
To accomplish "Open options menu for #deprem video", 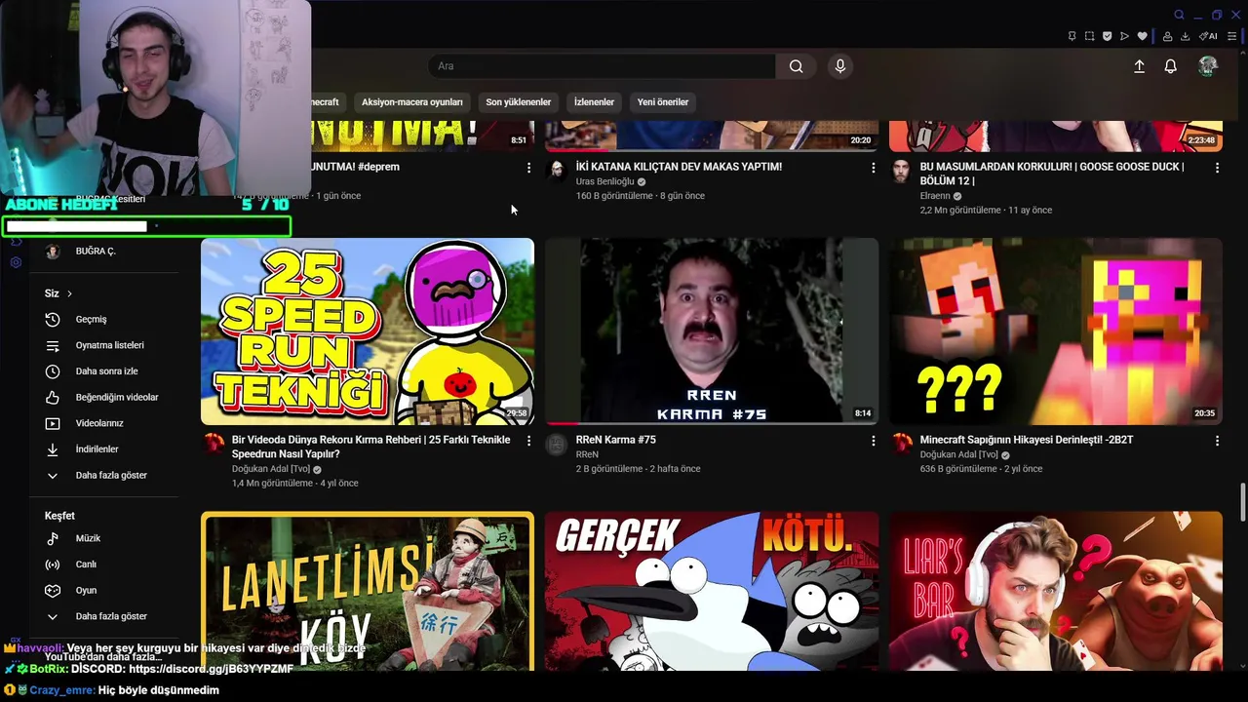I will click(528, 168).
